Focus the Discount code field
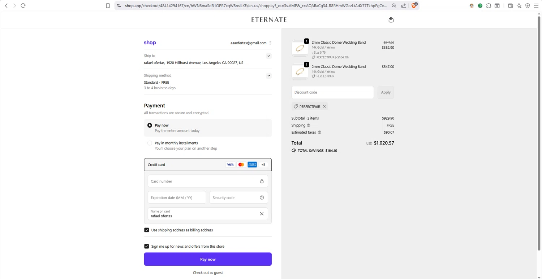 coord(332,93)
